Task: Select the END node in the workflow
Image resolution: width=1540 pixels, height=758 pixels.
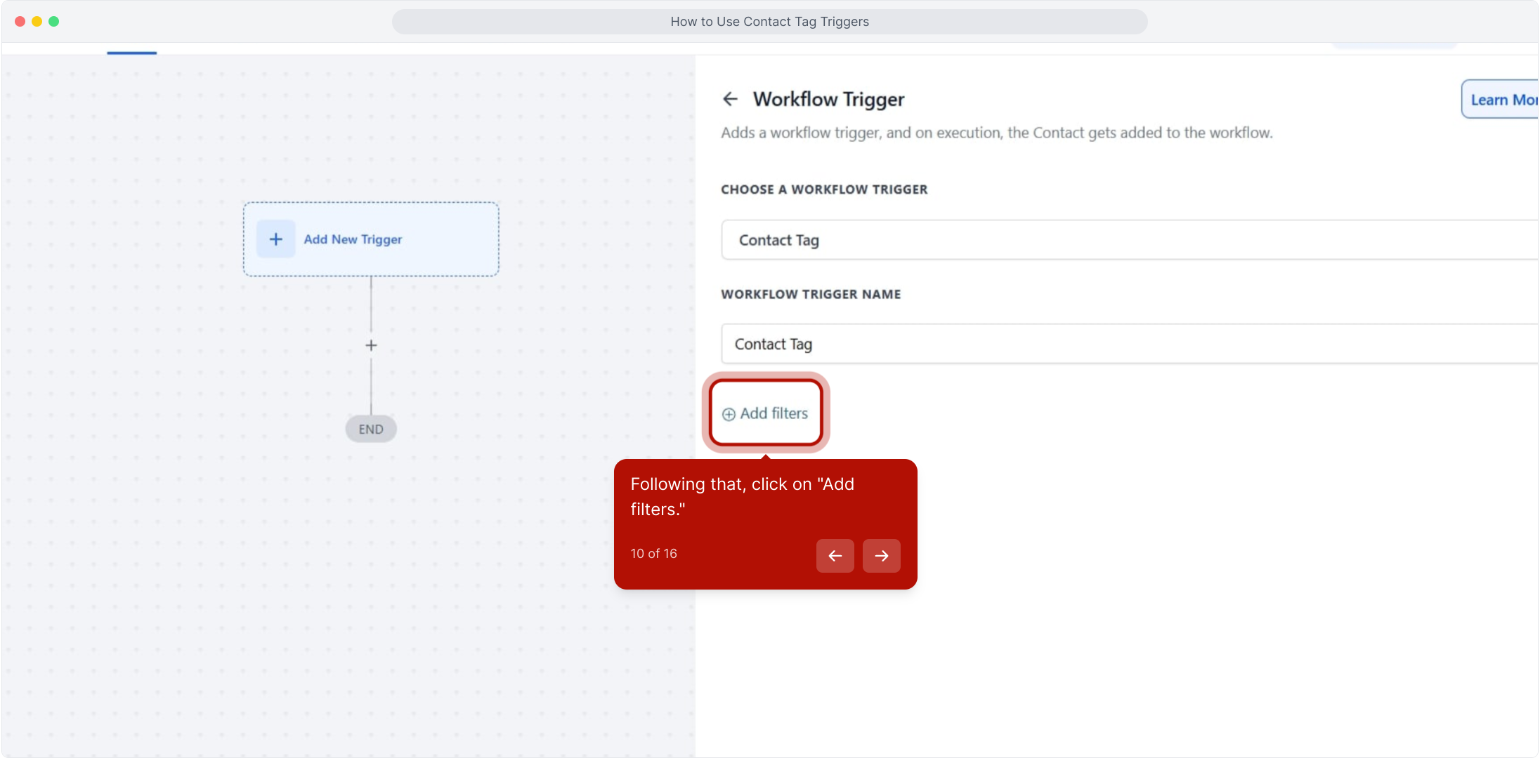Action: (x=371, y=429)
